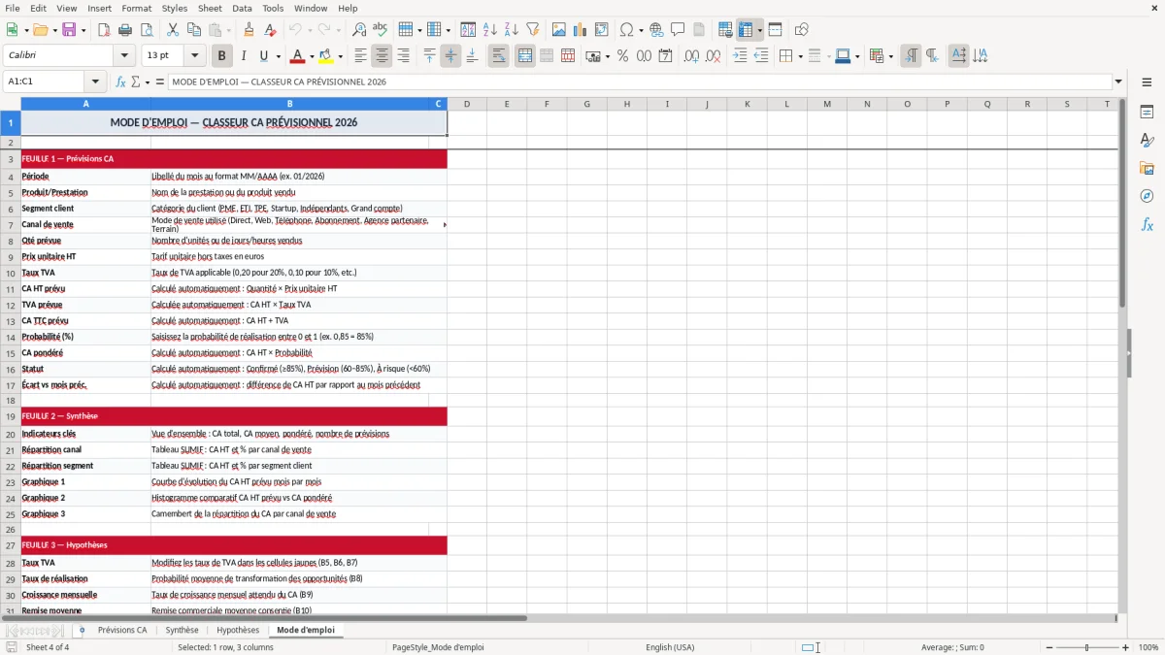The height and width of the screenshot is (655, 1165).
Task: Click the Save document icon
Action: coord(68,30)
